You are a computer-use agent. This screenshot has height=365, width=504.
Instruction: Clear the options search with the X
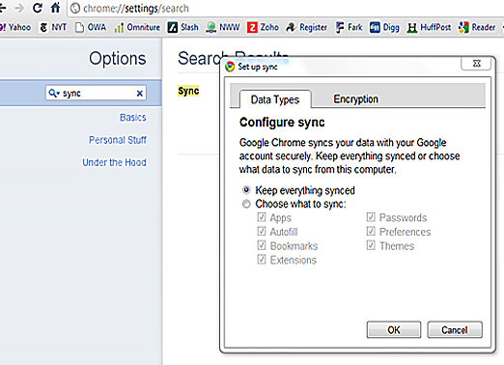[140, 94]
